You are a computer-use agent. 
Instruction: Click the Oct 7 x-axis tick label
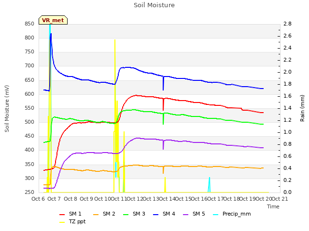[x=54, y=199]
